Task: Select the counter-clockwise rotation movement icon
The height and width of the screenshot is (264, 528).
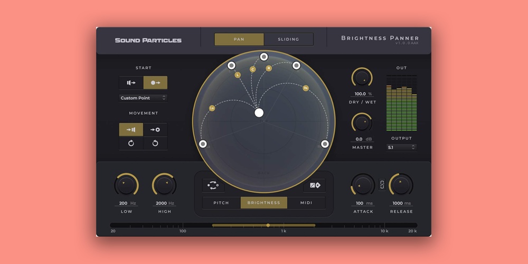Action: pos(155,144)
